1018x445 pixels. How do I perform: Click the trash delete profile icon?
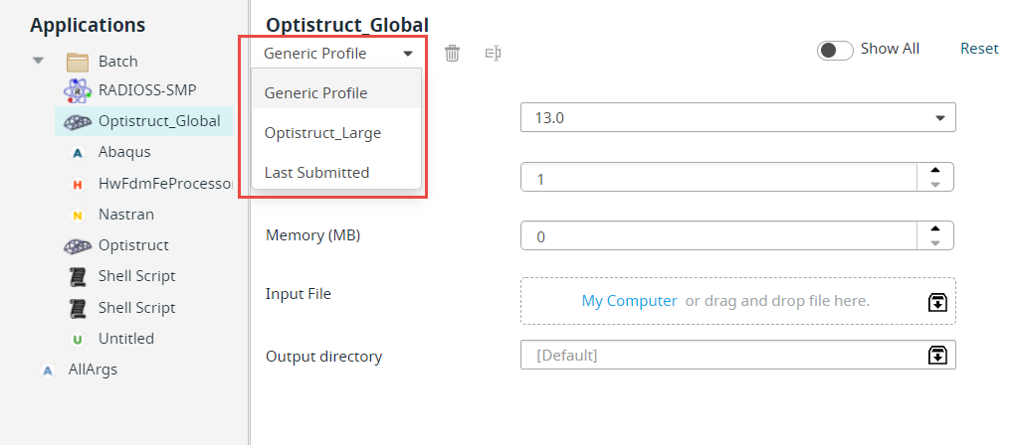452,53
